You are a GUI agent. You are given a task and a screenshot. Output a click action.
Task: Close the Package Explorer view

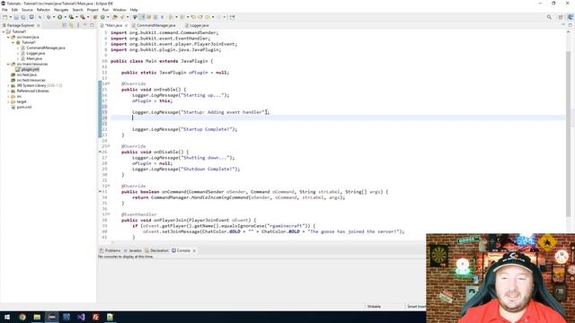click(x=38, y=26)
